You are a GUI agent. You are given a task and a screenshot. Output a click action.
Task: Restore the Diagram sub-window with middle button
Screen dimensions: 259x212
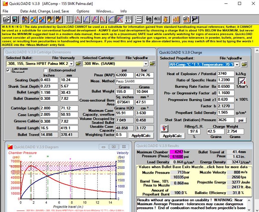pyautogui.click(x=114, y=147)
